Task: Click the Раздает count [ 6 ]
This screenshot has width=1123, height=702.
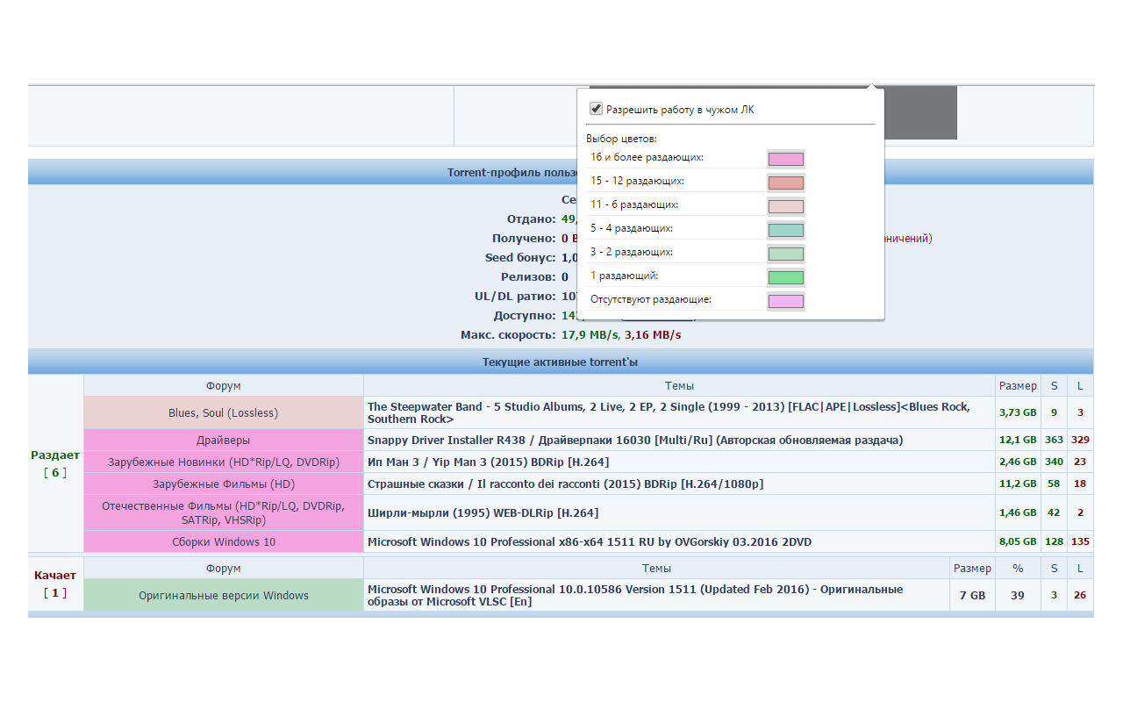Action: [x=54, y=472]
